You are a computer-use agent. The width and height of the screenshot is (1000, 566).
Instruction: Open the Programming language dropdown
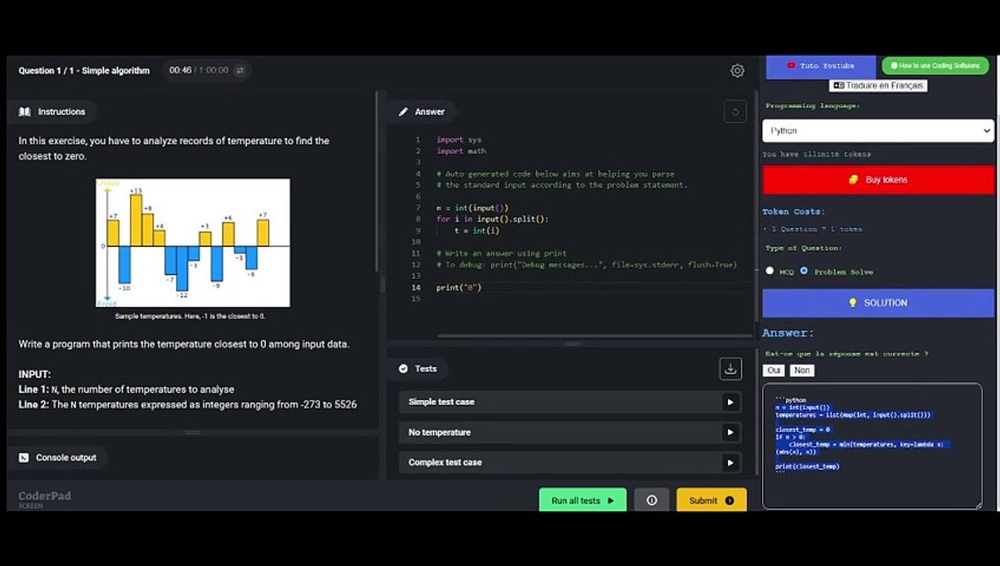pos(878,130)
